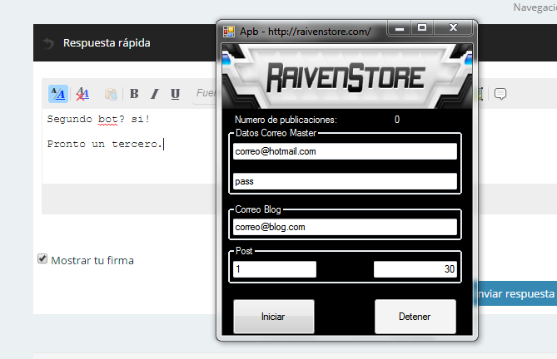557x359 pixels.
Task: Click the Numero de publicaciones label
Action: 286,120
